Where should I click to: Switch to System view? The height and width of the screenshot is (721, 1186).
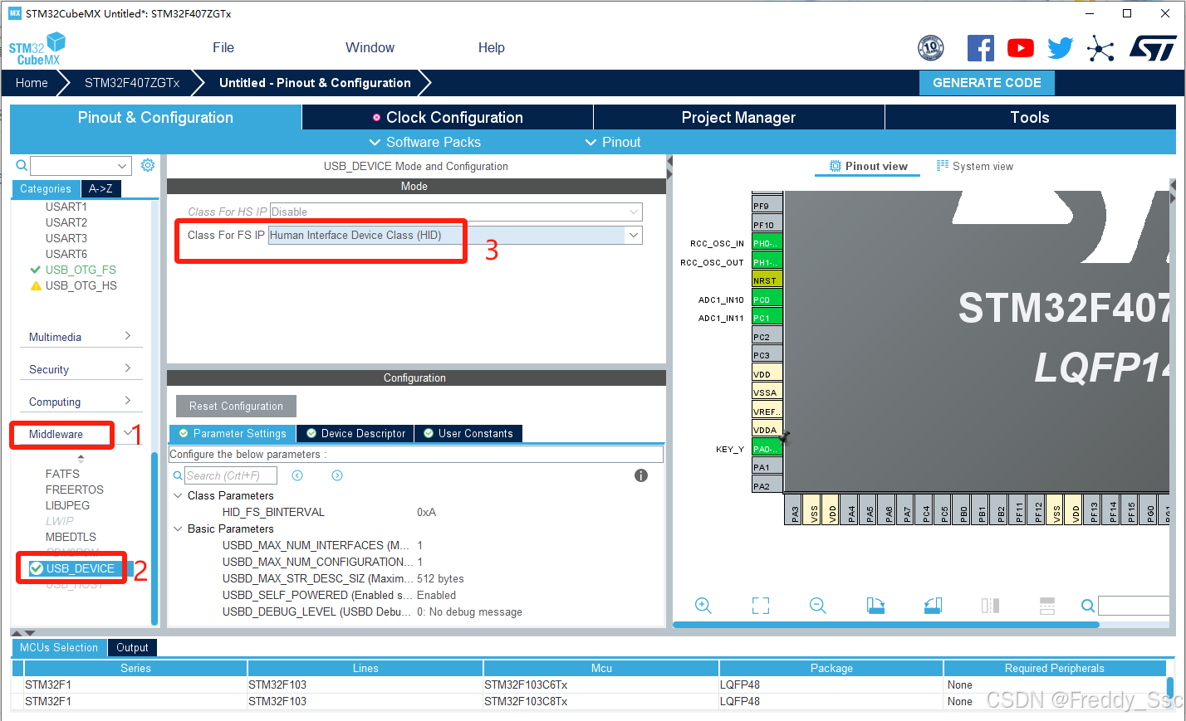pos(974,166)
